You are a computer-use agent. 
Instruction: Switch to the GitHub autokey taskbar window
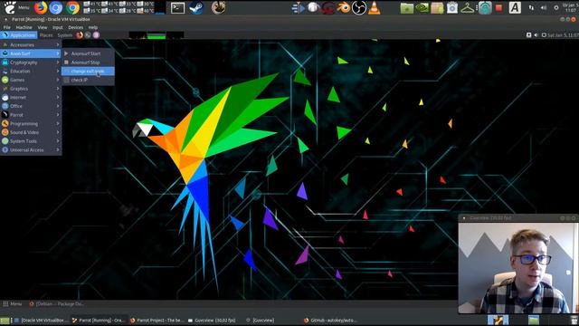(330, 320)
